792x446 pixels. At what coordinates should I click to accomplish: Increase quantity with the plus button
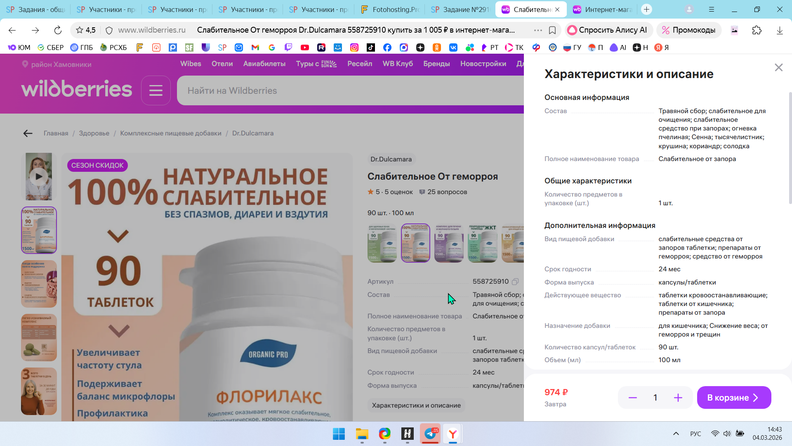pos(678,398)
